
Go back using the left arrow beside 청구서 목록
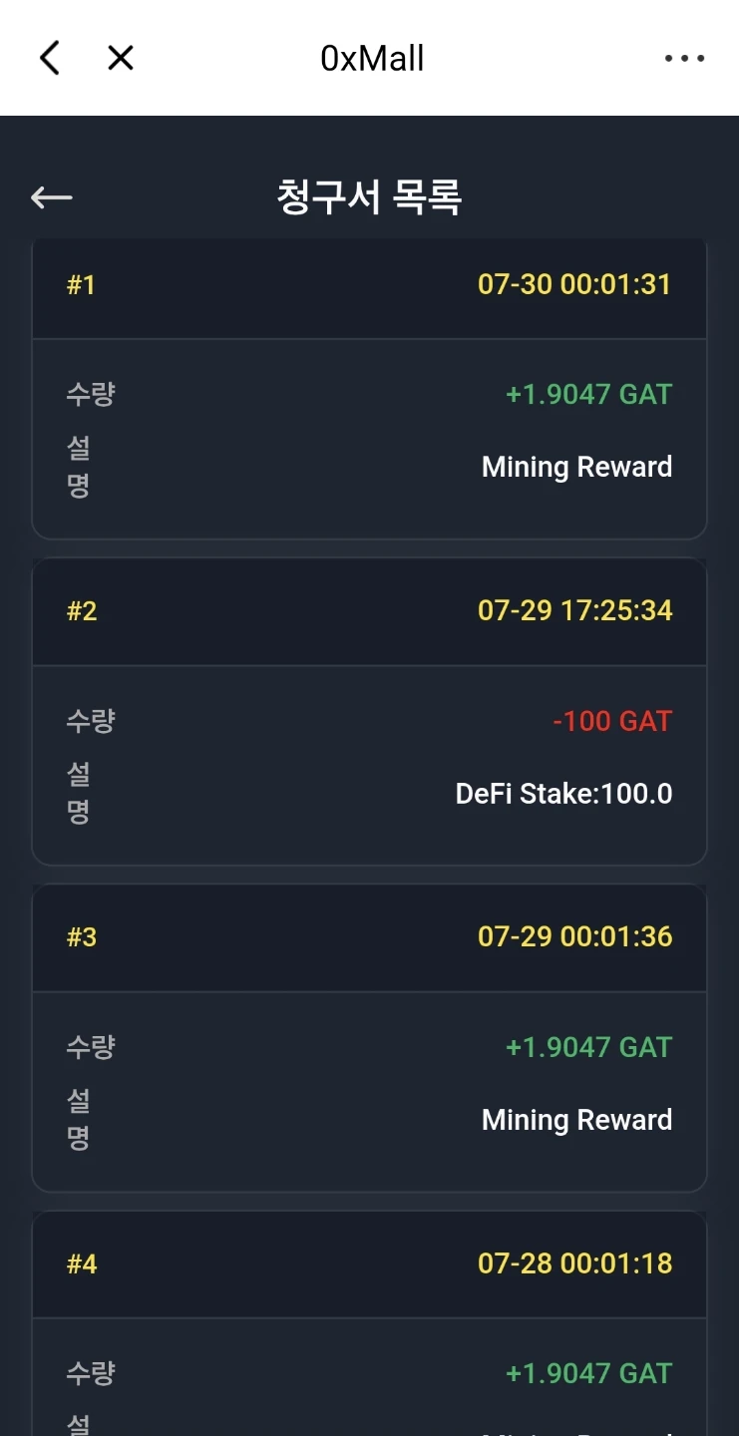coord(51,197)
